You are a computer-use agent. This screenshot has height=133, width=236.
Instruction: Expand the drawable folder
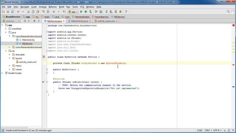coord(10,55)
